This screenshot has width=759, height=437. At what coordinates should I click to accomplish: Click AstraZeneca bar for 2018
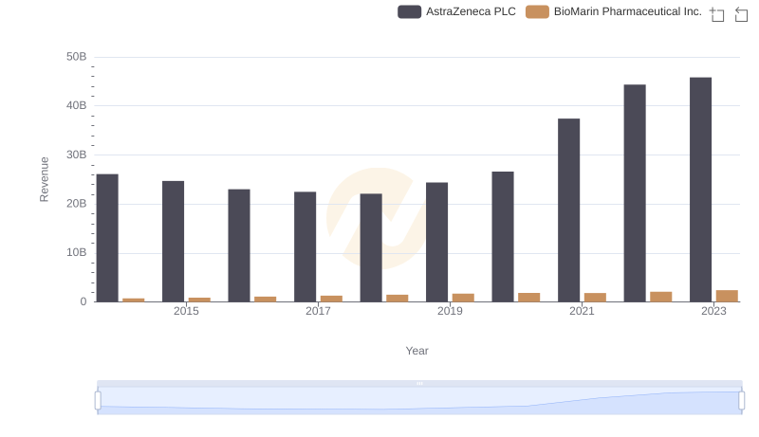coord(371,247)
